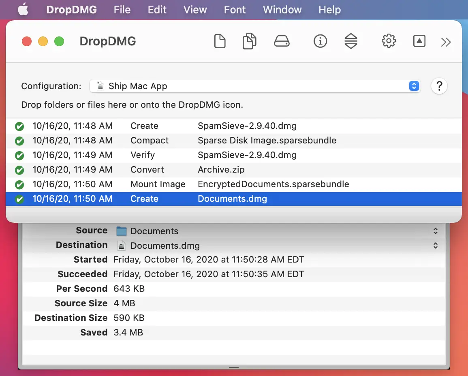Select the Create SpamSieve-2.9.40.dmg log row
Screen dimensions: 468x376
234,126
